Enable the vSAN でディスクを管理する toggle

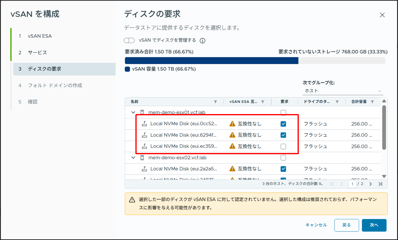[x=129, y=40]
